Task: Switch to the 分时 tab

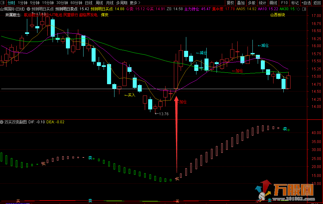Action: [11, 3]
